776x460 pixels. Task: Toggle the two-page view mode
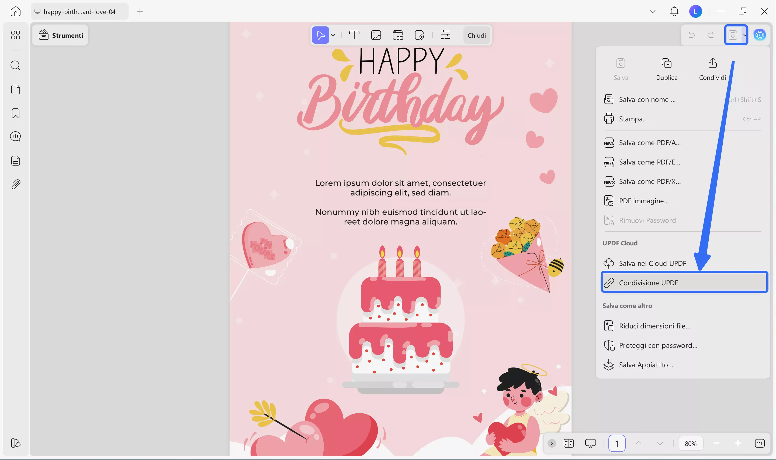pyautogui.click(x=569, y=443)
